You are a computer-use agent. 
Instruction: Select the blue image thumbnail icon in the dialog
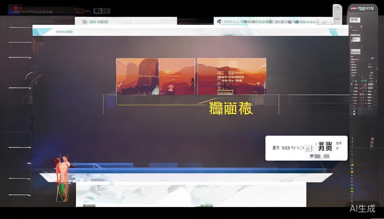pyautogui.click(x=311, y=156)
